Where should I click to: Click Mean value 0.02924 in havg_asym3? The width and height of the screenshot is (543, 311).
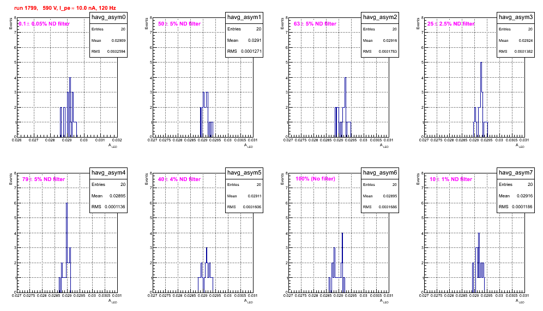[x=526, y=40]
